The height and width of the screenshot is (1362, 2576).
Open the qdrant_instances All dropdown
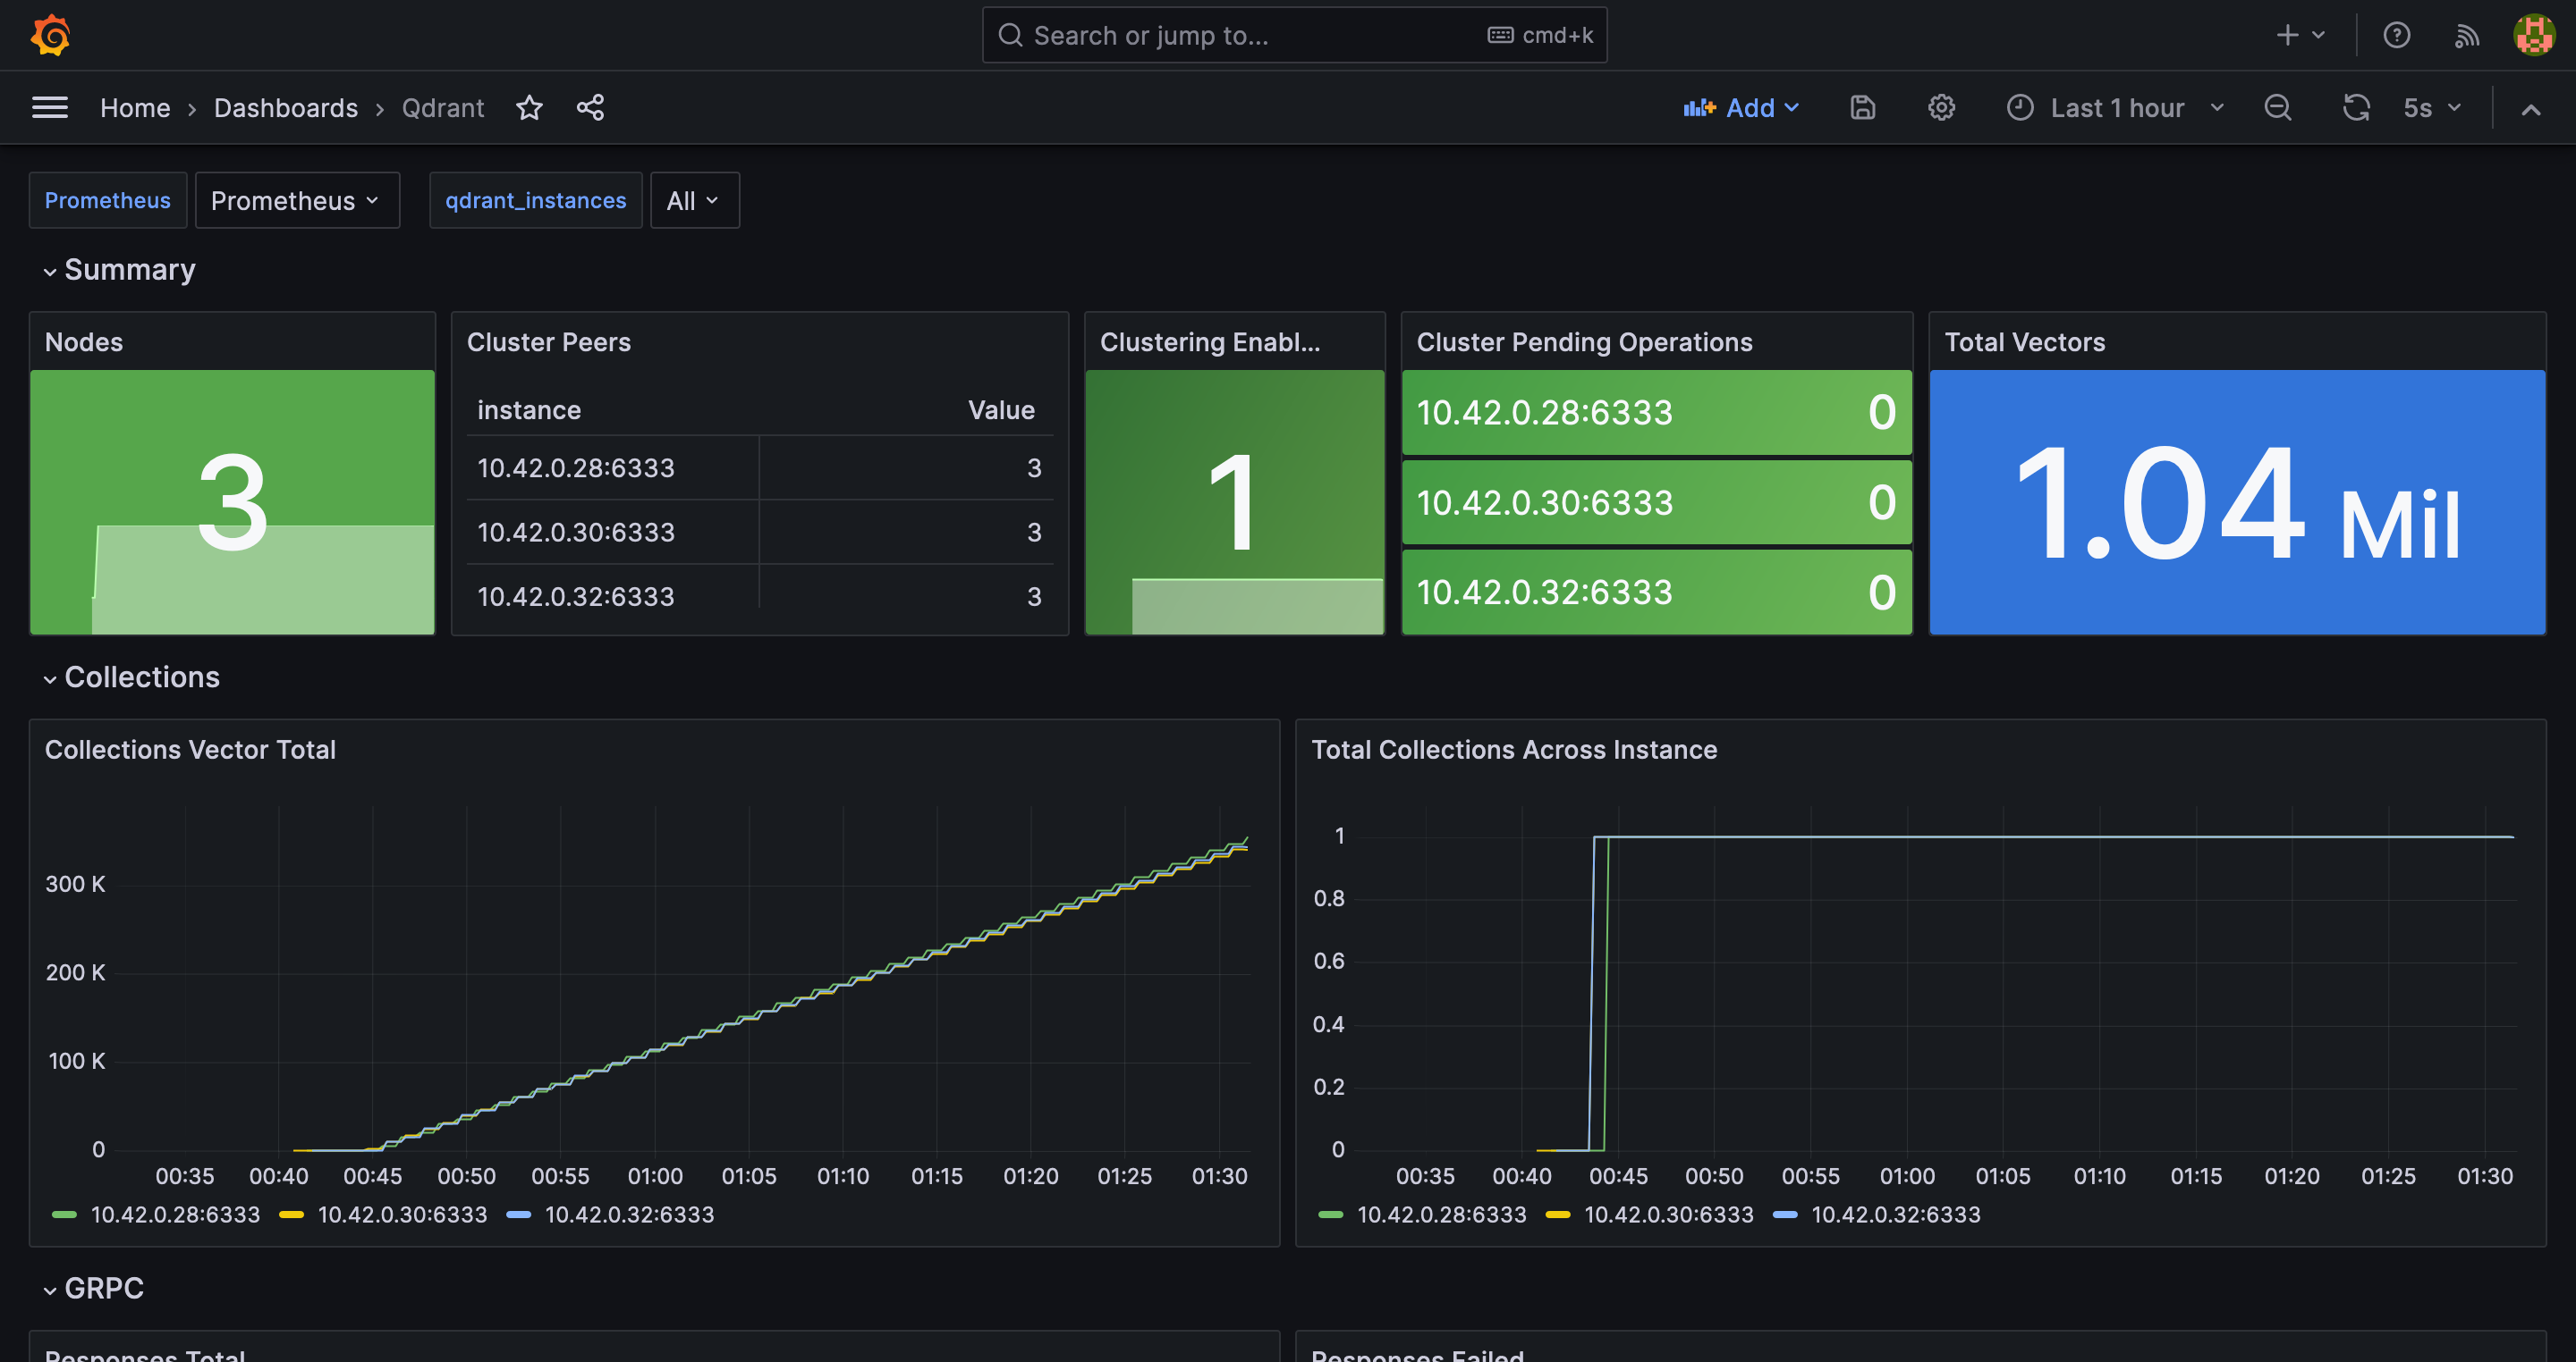point(695,200)
